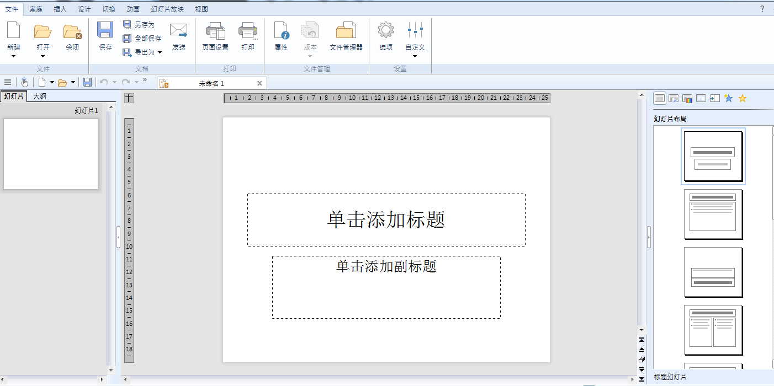Go to previous slide arrow

click(642, 350)
